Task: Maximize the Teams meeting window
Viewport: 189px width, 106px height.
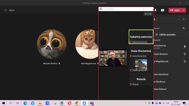Action: coord(180,3)
